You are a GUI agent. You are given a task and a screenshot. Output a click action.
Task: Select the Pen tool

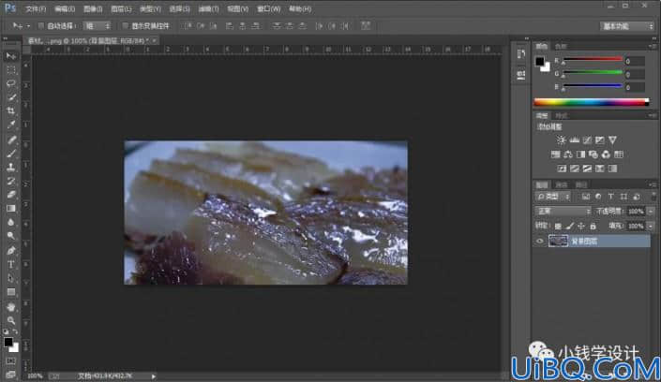click(11, 251)
